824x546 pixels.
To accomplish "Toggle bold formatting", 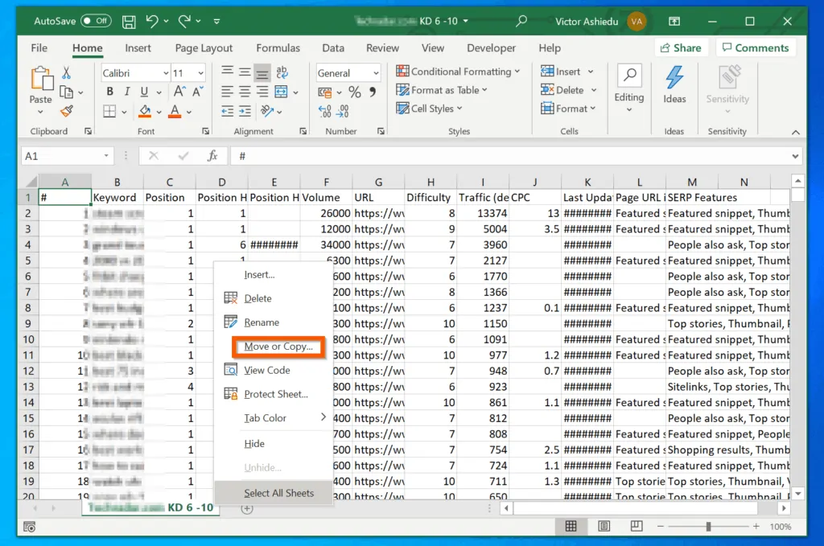I will (x=109, y=91).
